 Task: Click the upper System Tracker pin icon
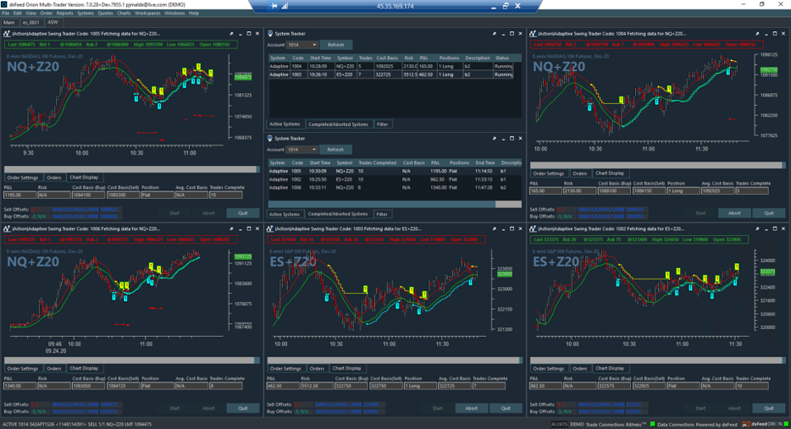[x=270, y=34]
